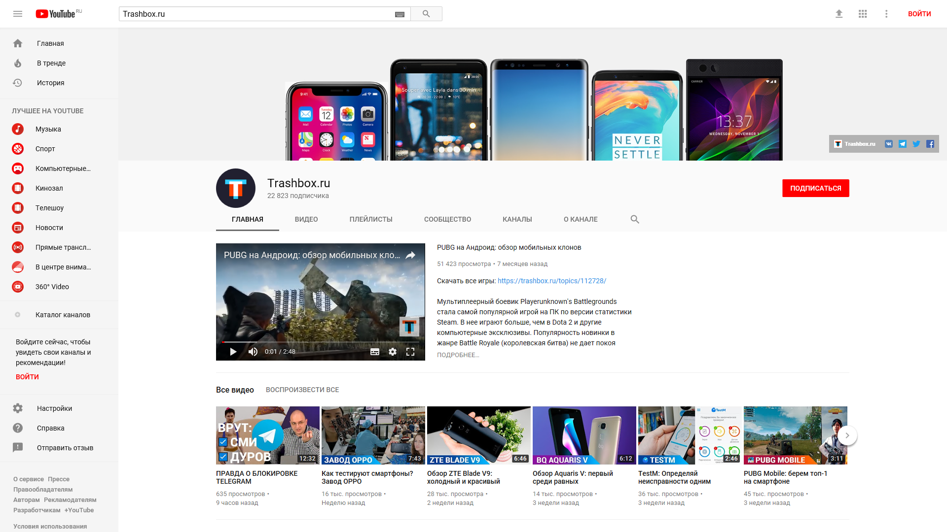Screen dimensions: 947x532
Task: Show next videos with the carousel arrow
Action: click(847, 435)
